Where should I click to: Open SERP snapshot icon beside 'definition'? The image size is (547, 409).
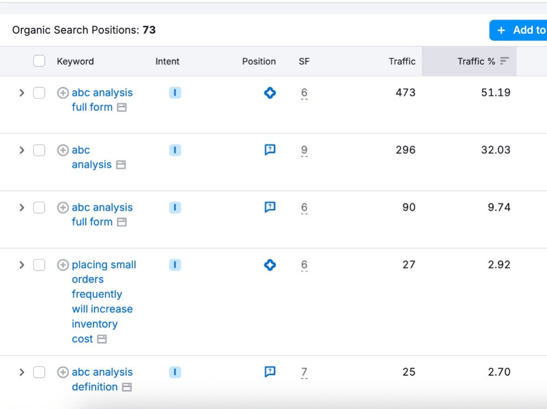pyautogui.click(x=127, y=387)
